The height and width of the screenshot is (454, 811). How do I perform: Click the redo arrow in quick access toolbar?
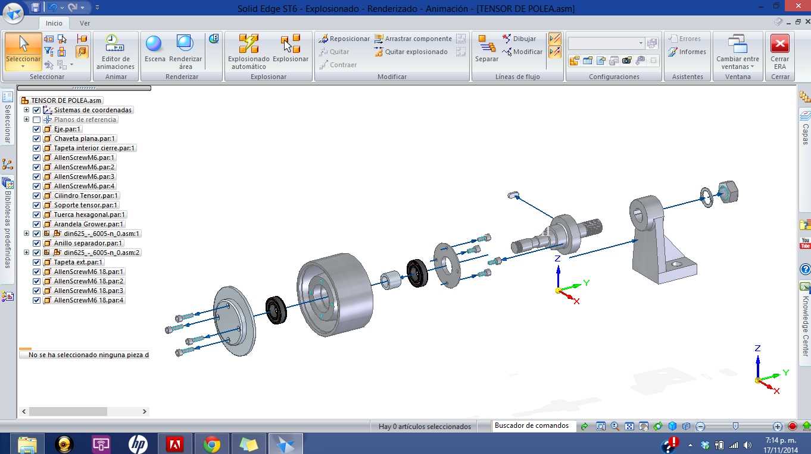pos(73,8)
